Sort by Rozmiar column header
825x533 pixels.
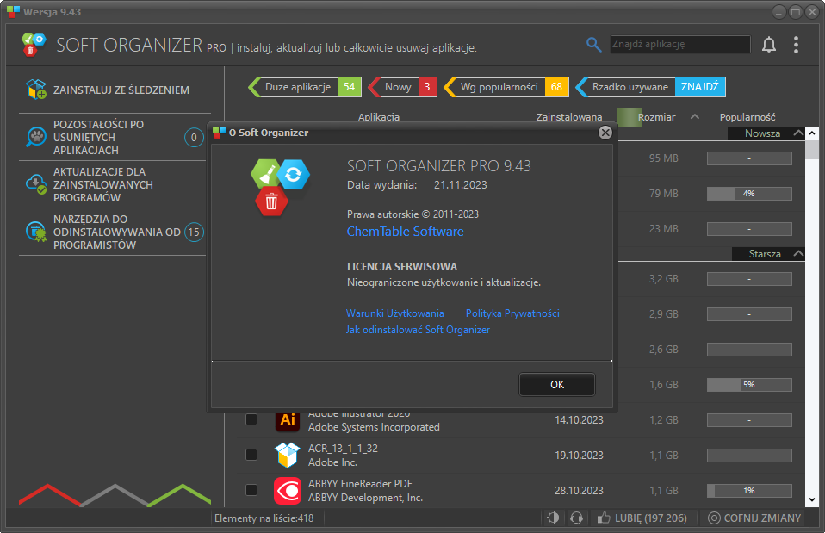(x=656, y=117)
